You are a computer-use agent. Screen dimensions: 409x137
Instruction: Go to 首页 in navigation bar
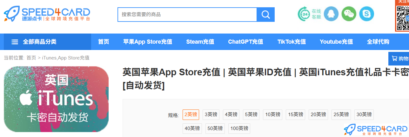click(x=104, y=42)
